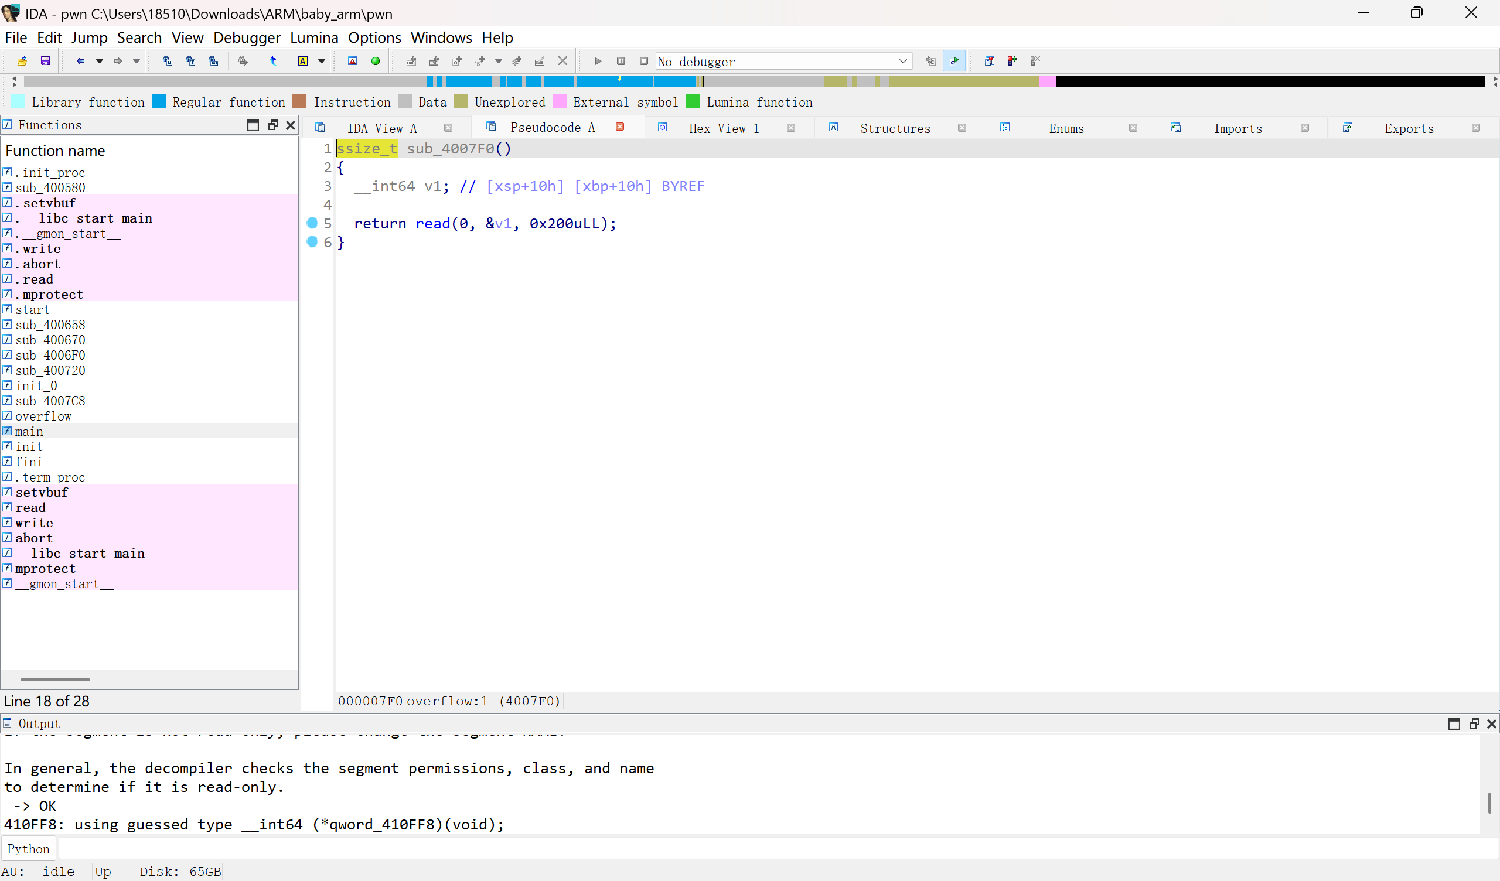Screen dimensions: 1500x881
Task: Click the start debugger play icon
Action: point(598,61)
